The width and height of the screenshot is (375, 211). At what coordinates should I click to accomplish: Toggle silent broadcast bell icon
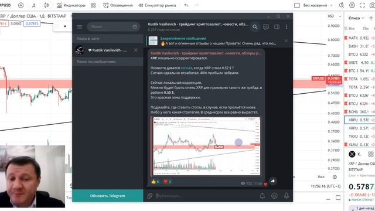(x=262, y=196)
